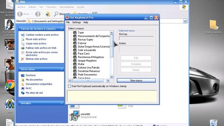
Task: Click macro list scroll down arrow
Action: coord(112,77)
